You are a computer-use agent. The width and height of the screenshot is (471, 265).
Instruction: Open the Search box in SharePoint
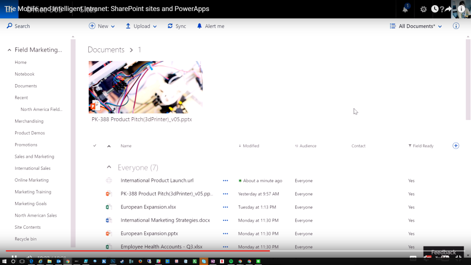[18, 26]
